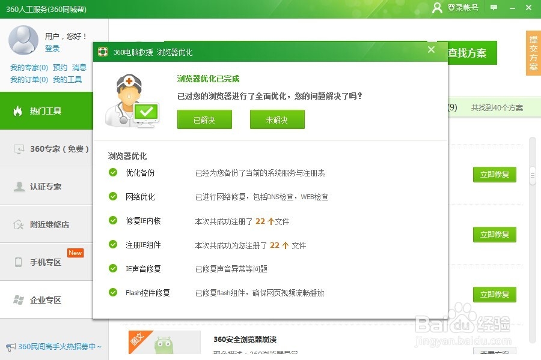Select the 热门工具 sidebar tab
This screenshot has width=541, height=360.
[46, 111]
